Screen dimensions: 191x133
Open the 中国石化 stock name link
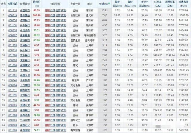25,125
